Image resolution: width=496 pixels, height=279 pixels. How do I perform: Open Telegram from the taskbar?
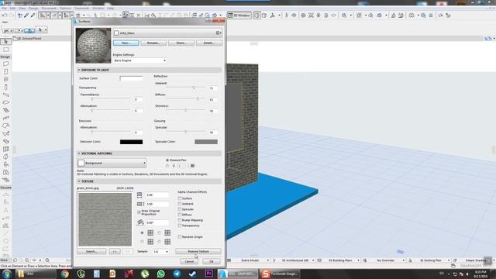pos(177,274)
